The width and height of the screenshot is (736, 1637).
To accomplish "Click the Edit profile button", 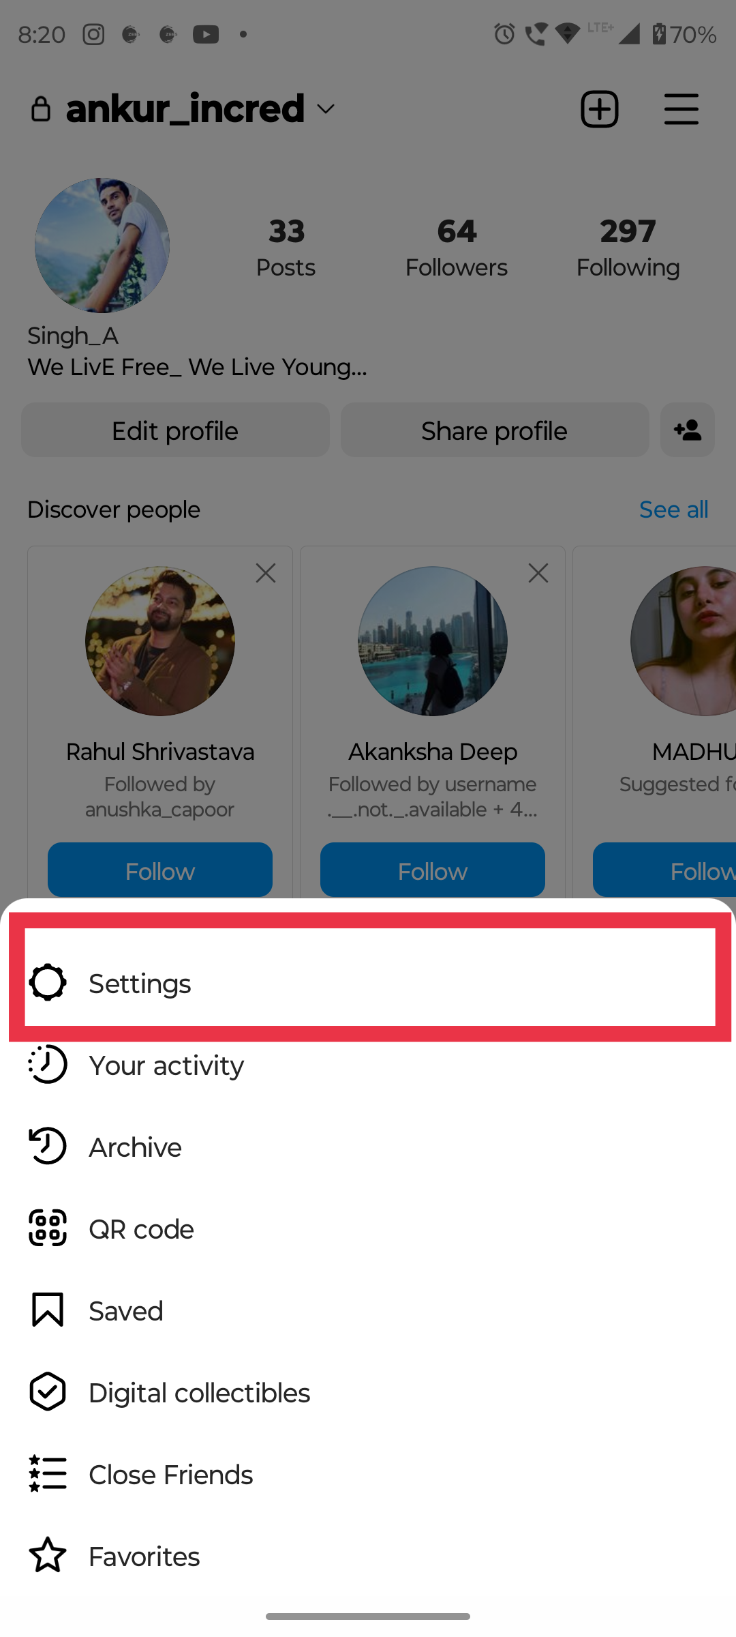I will pos(175,430).
